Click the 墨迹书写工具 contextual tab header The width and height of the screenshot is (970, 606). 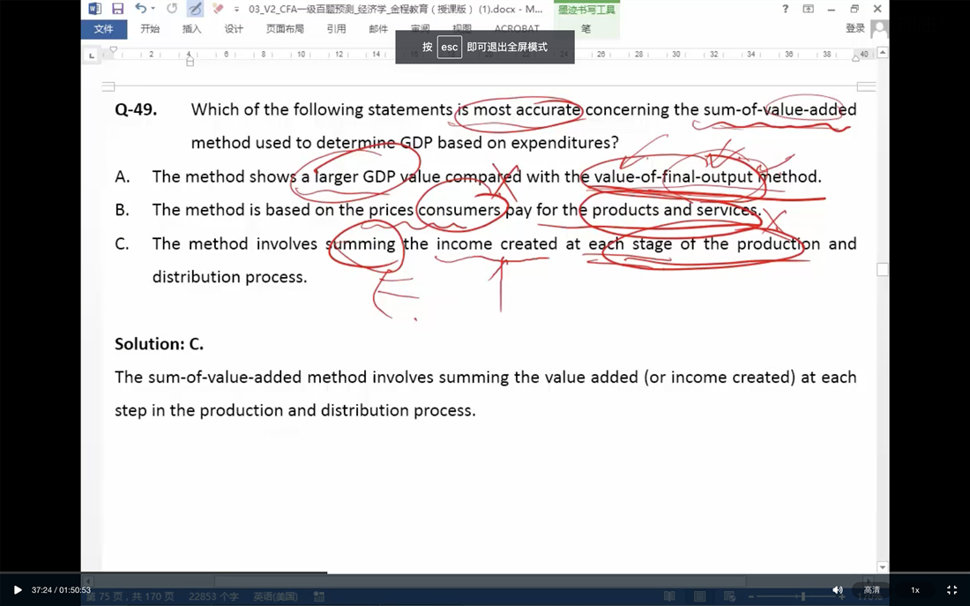point(586,10)
